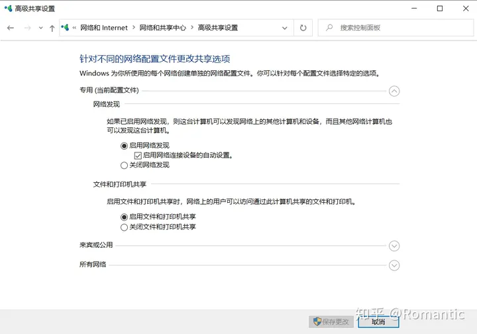Click the 网络发现 section heading

coord(107,104)
